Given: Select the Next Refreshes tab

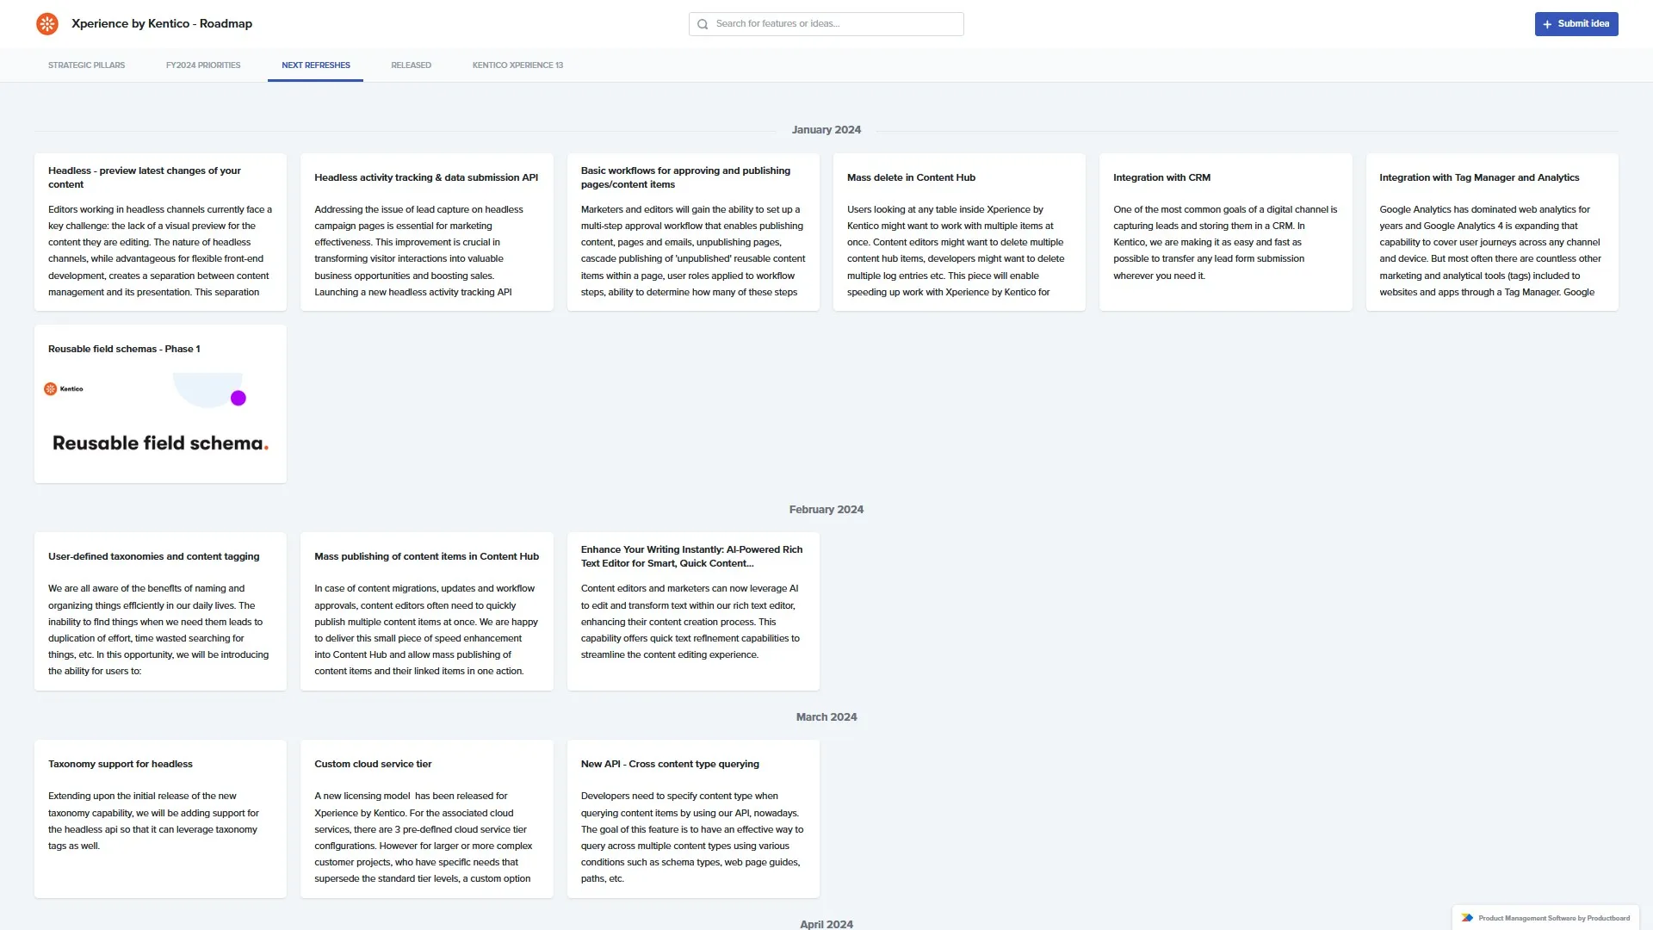Looking at the screenshot, I should pos(316,65).
